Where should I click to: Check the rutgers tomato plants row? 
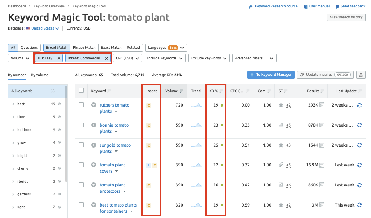(x=81, y=105)
